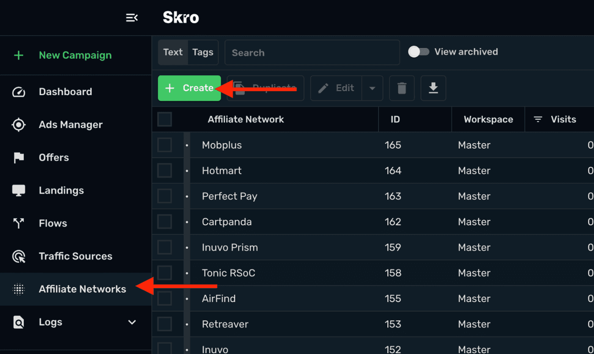This screenshot has width=594, height=354.
Task: Click the Traffic Sources cursor icon
Action: tap(19, 256)
